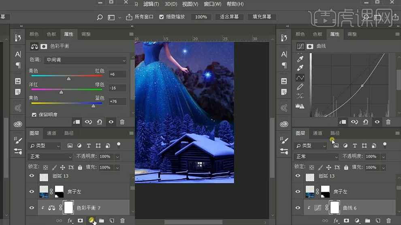Open the 色调 中间调 dropdown
Screen dimensions: 401x225
[86, 60]
